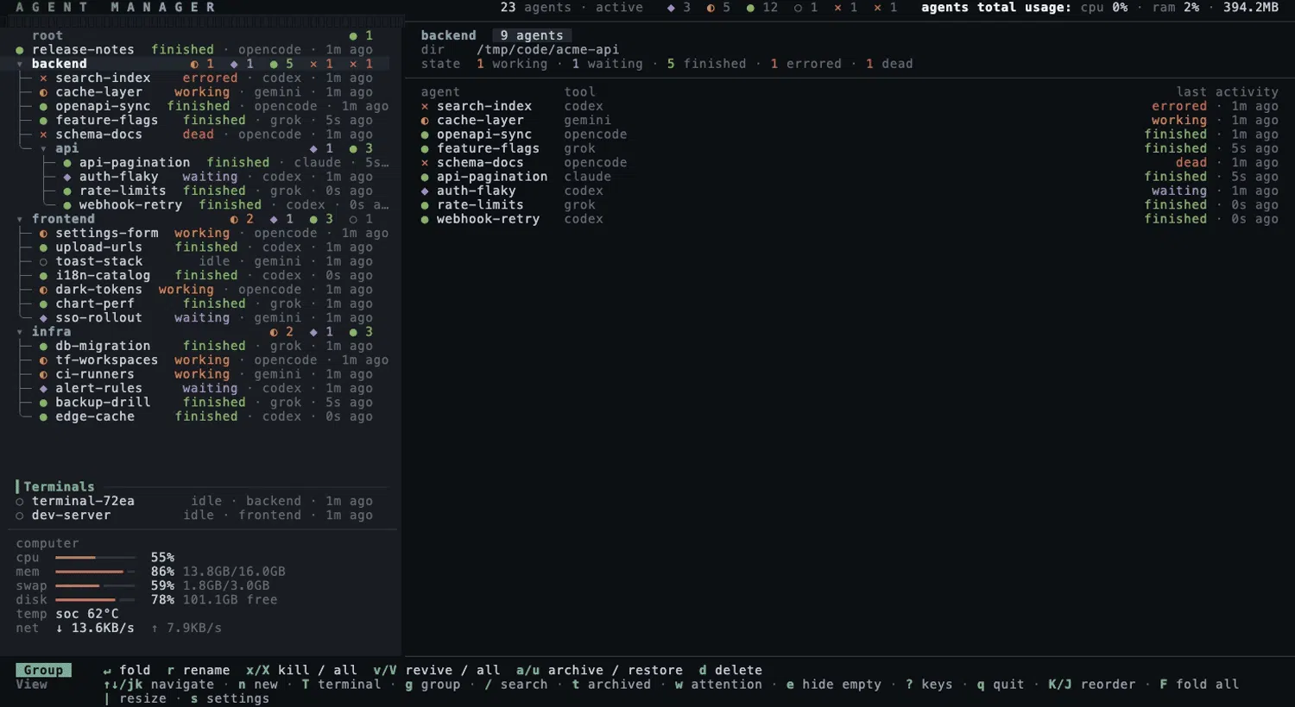The width and height of the screenshot is (1295, 707).
Task: Click the finished dot beside release-notes
Action: pyautogui.click(x=20, y=50)
